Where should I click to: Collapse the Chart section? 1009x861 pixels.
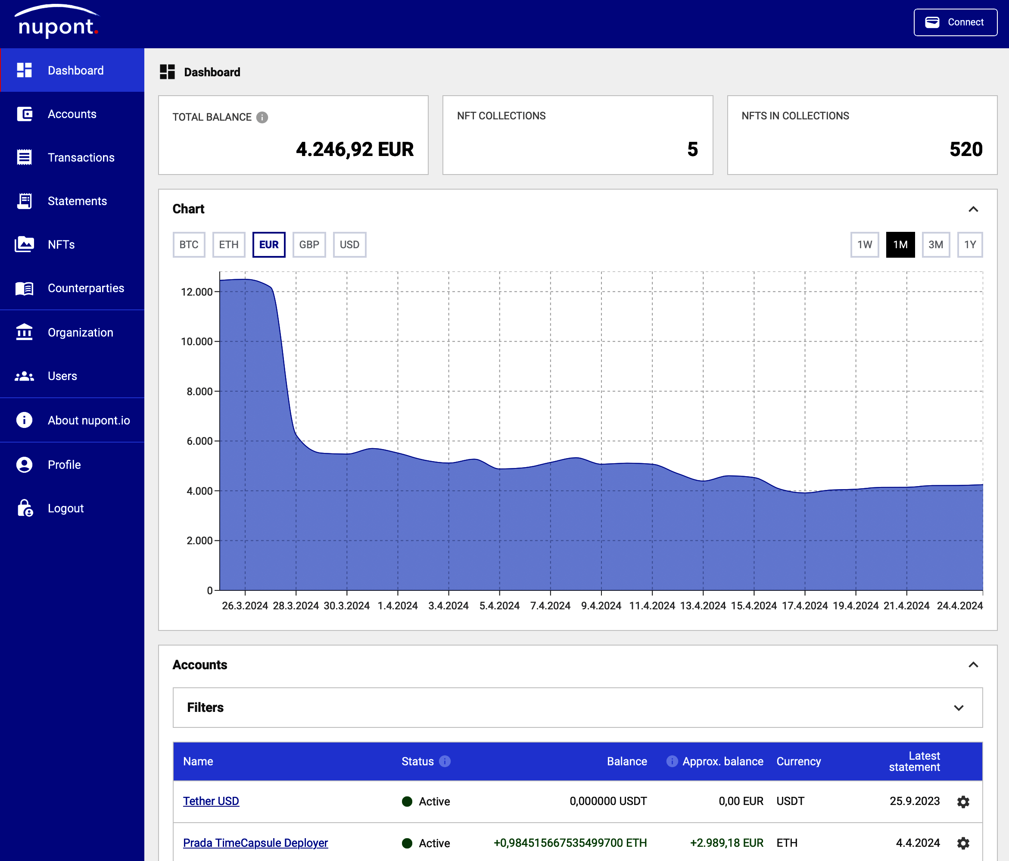973,209
